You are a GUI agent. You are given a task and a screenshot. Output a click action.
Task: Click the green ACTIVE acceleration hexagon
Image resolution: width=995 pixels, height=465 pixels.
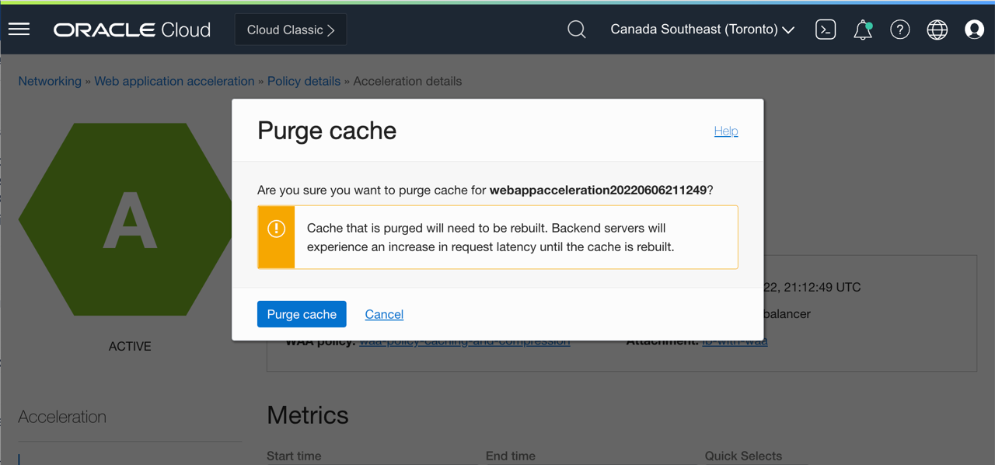128,219
